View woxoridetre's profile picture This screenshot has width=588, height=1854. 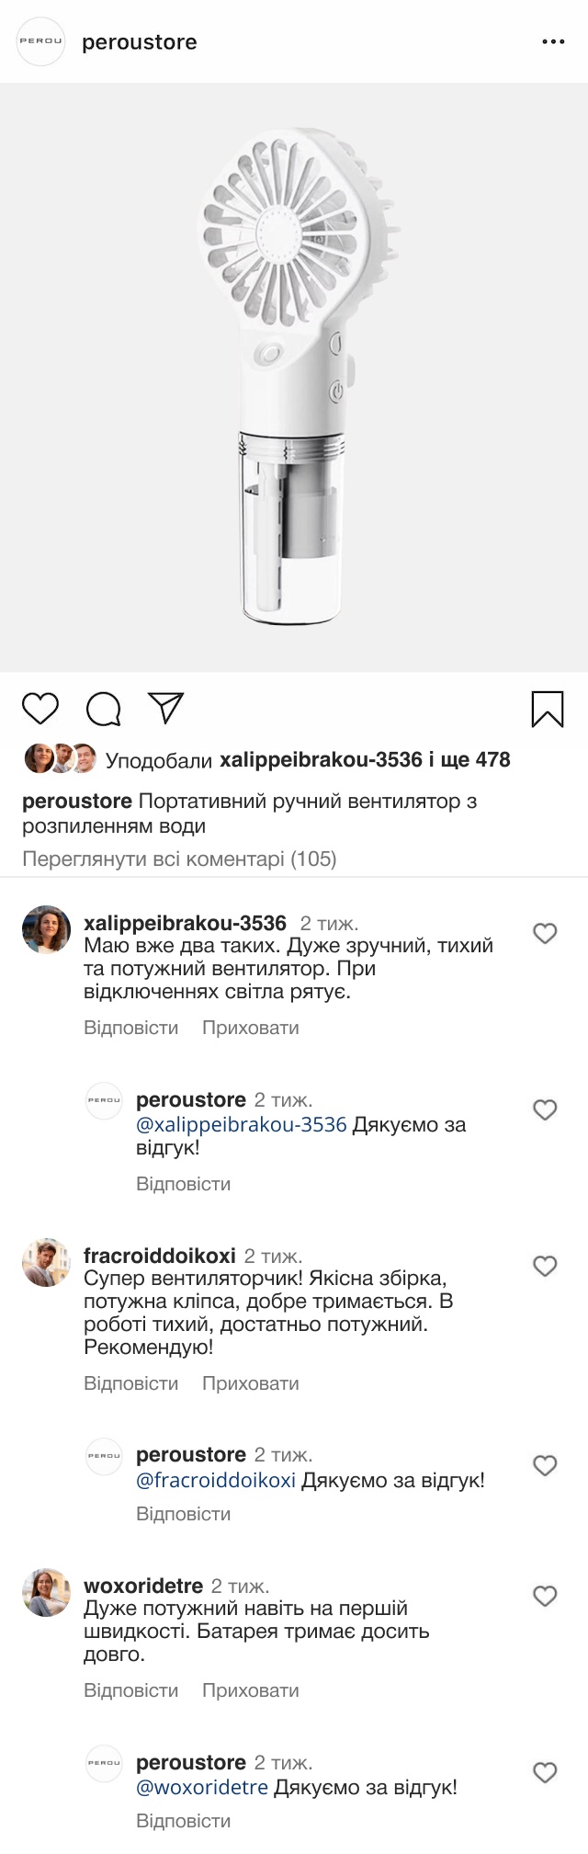[46, 1592]
